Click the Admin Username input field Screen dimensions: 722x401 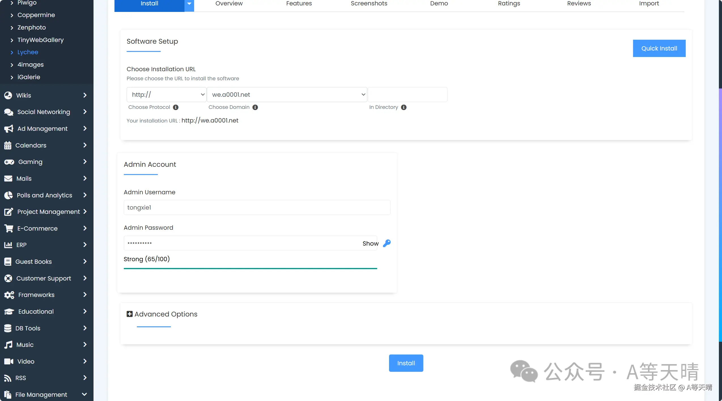(257, 208)
